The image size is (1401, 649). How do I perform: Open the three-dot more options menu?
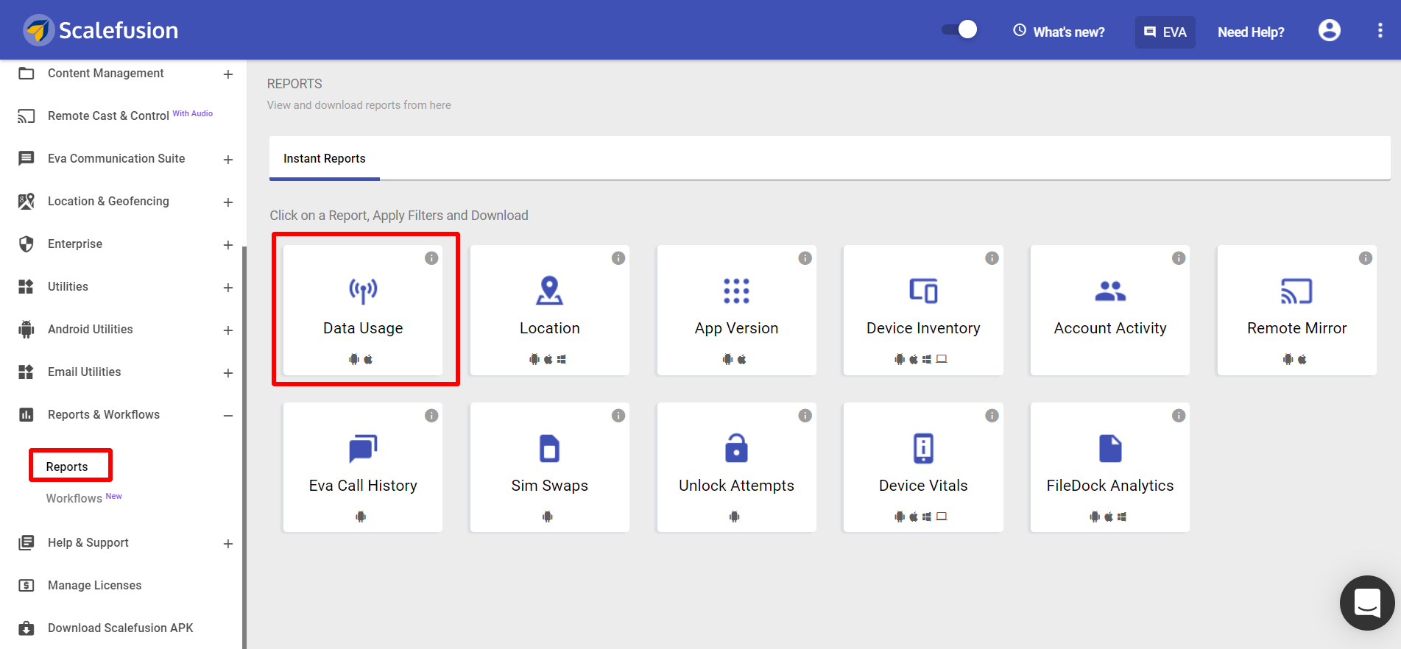1380,30
